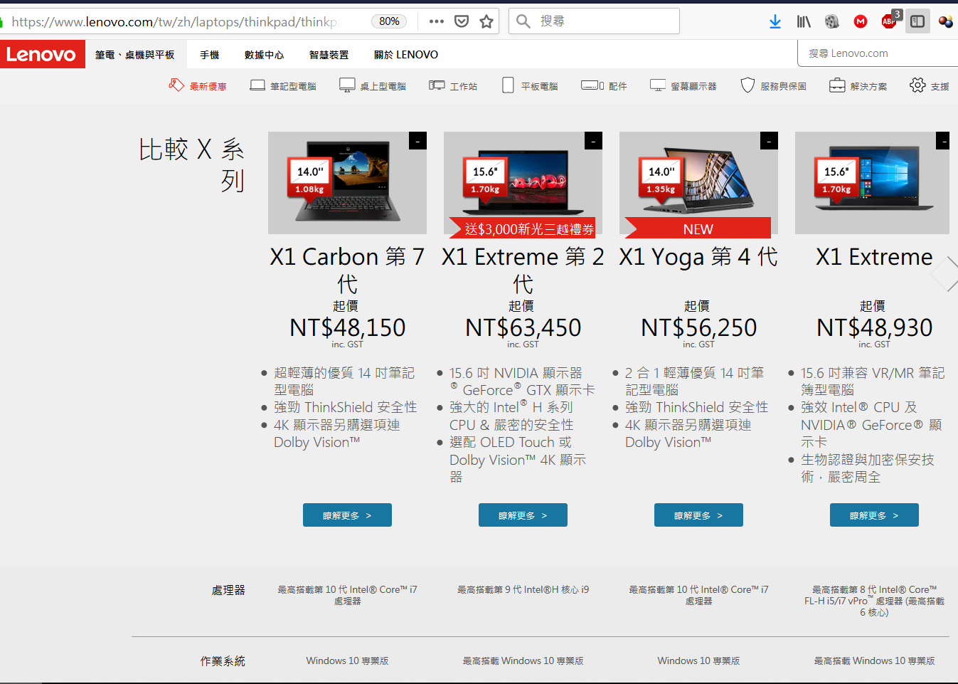Open Firefox downloads arrow icon
Screen dimensions: 958x684
click(x=775, y=21)
